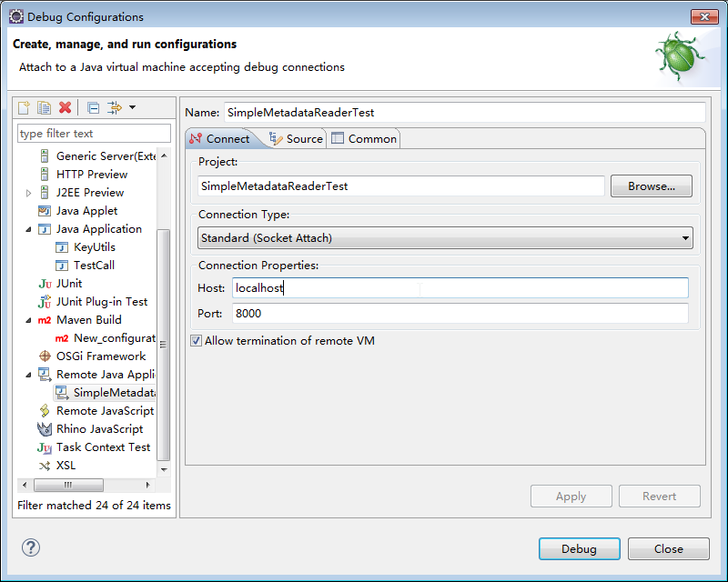Select the OSGi Framework icon
Screen dimensions: 728x582
pos(45,356)
